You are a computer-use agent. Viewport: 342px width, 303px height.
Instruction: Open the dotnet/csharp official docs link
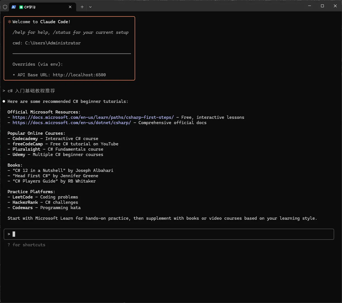(x=72, y=123)
